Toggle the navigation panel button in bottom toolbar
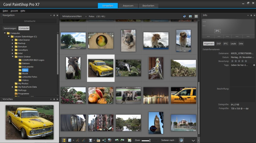 coord(64,140)
